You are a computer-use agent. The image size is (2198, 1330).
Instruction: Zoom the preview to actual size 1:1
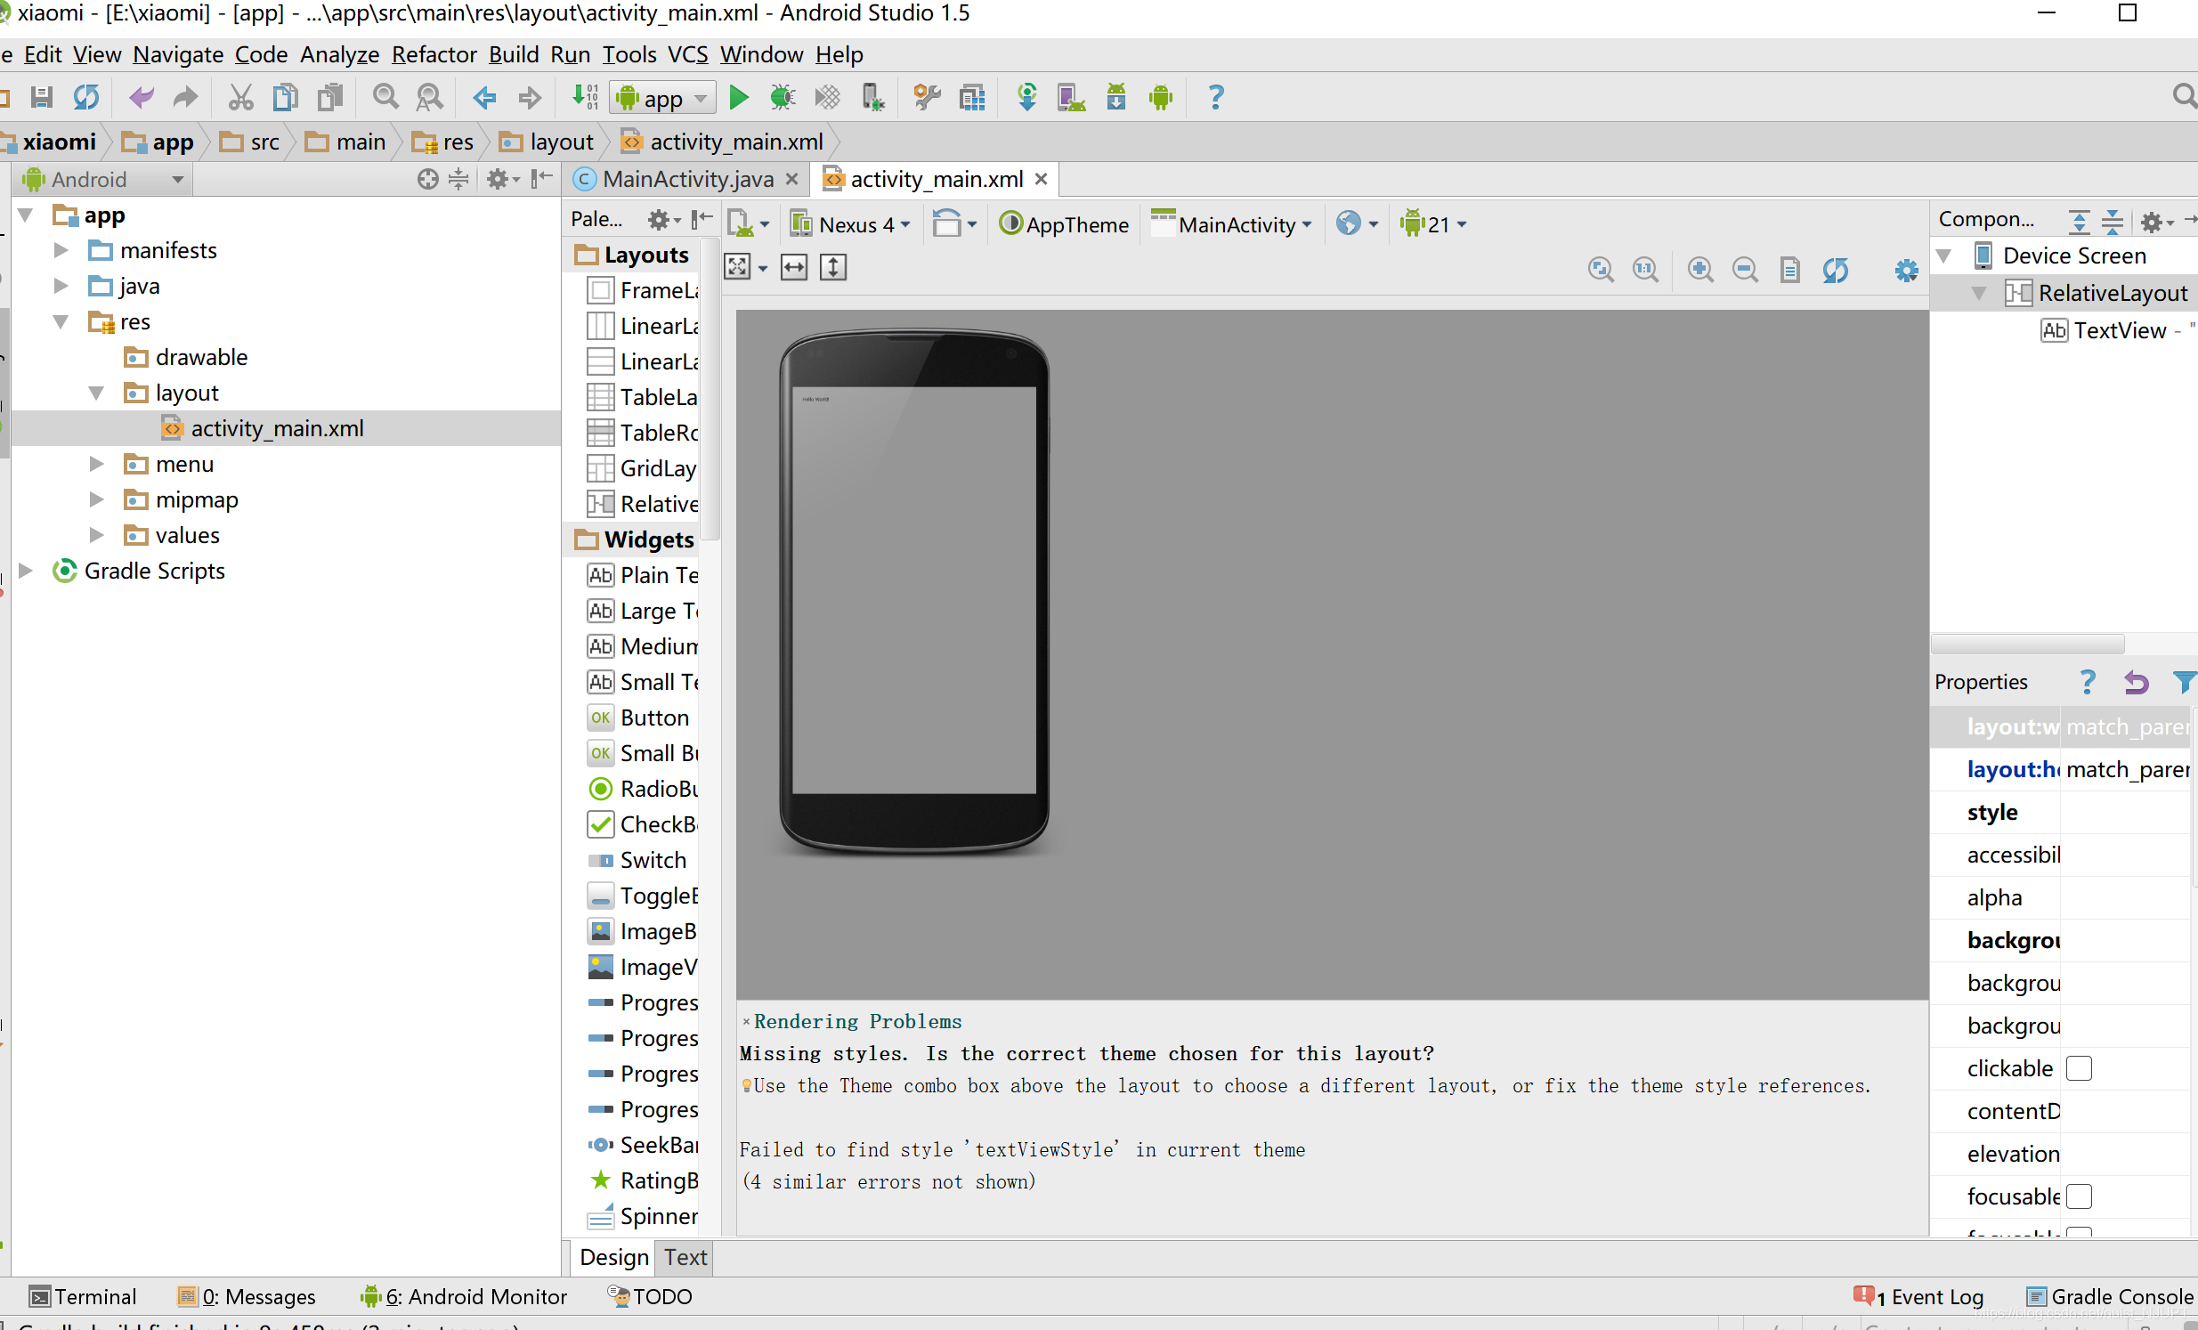1646,270
